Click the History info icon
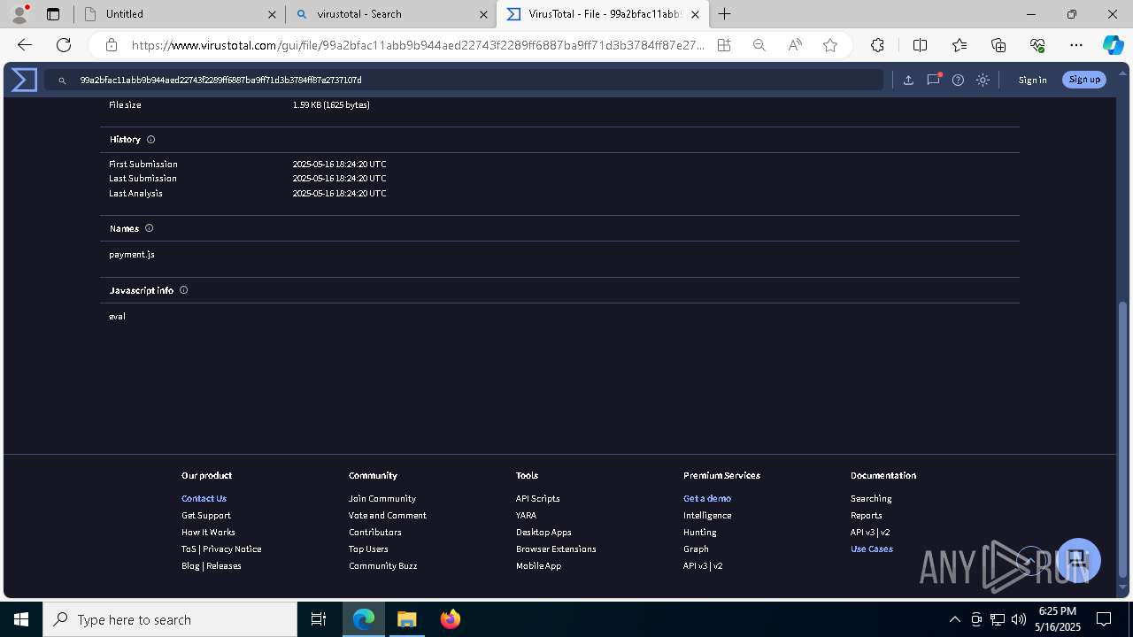Screen dimensions: 1133x637 pyautogui.click(x=150, y=140)
